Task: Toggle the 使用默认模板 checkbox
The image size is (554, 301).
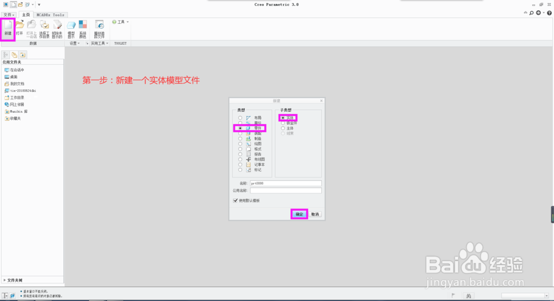Action: (235, 201)
